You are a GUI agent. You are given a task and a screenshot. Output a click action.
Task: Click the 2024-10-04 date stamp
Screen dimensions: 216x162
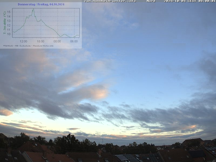click(x=175, y=1)
